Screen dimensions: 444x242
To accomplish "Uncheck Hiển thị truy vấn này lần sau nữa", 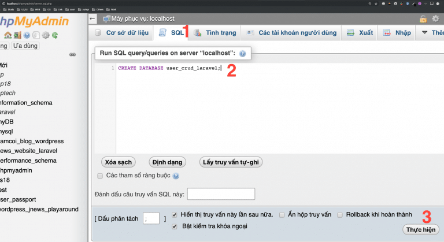I will click(175, 215).
